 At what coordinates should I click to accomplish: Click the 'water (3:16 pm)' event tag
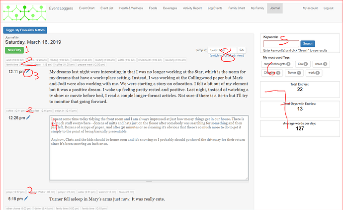click(107, 192)
